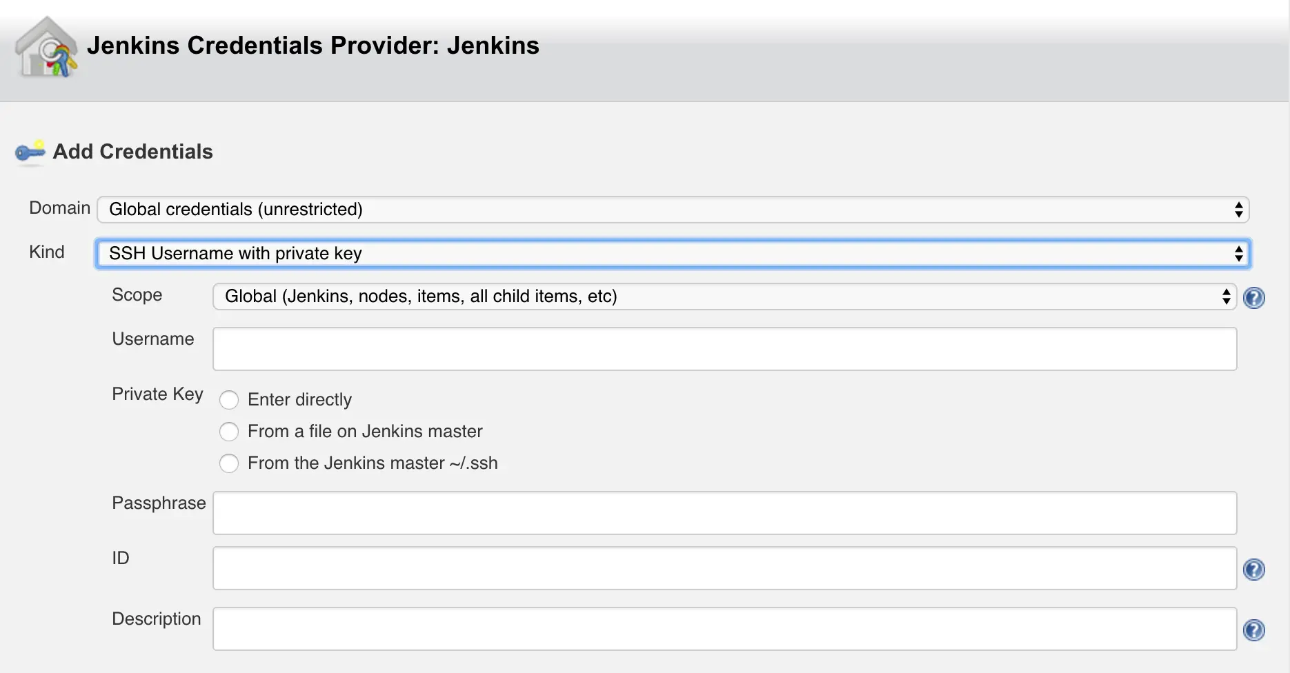
Task: Select From the Jenkins master ~/.ssh option
Action: pos(229,463)
